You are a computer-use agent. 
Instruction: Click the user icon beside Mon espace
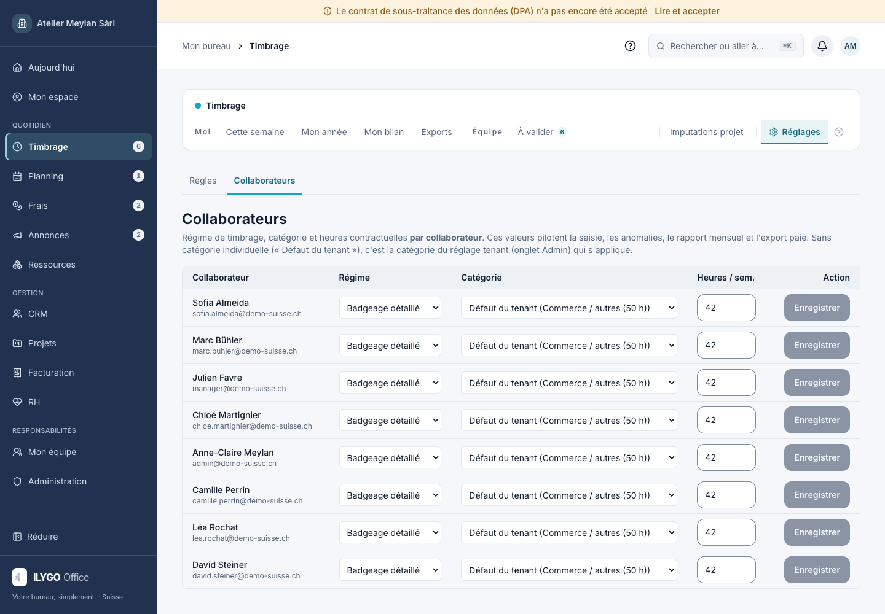[x=17, y=97]
